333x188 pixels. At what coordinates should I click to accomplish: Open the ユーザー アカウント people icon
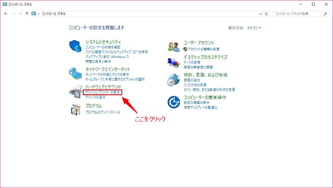click(x=174, y=47)
